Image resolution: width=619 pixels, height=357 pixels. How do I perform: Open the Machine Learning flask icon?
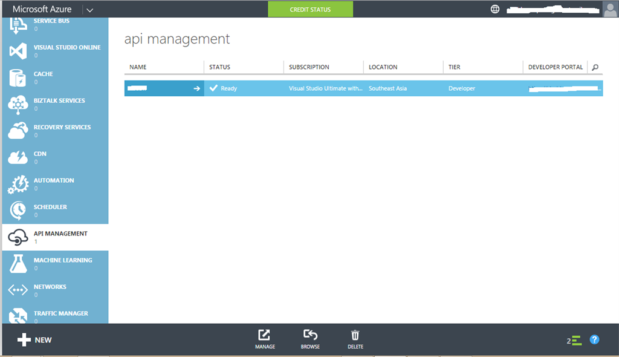[18, 263]
